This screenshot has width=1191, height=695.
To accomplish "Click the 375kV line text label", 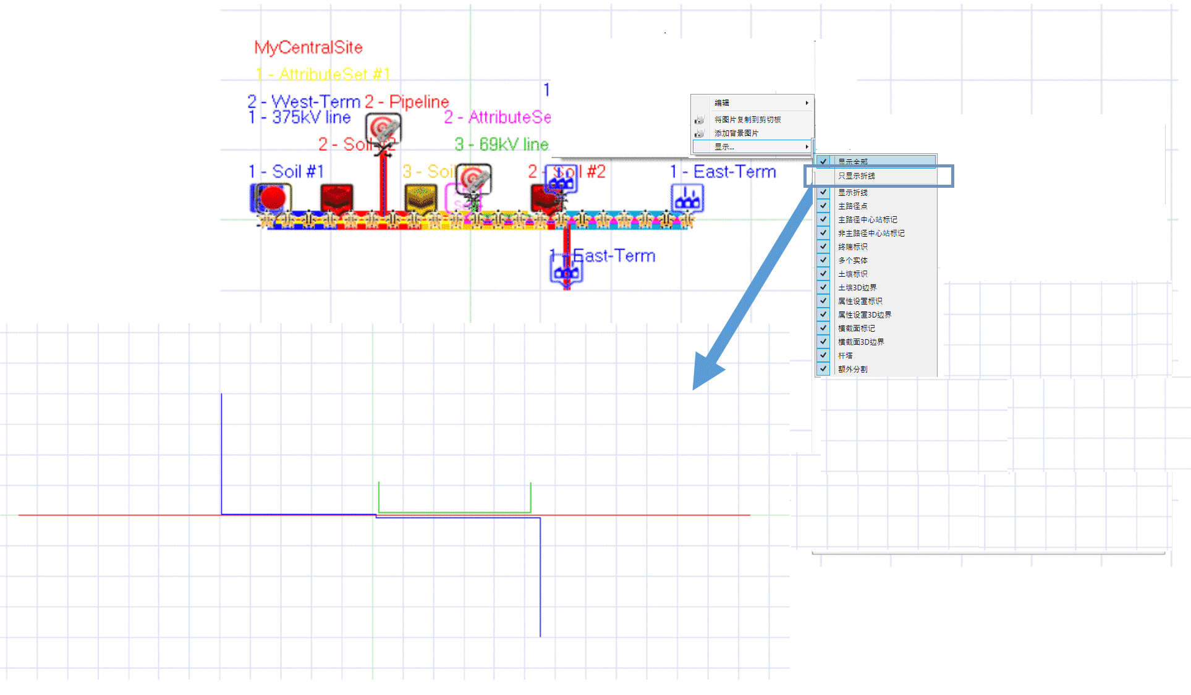I will click(x=311, y=117).
